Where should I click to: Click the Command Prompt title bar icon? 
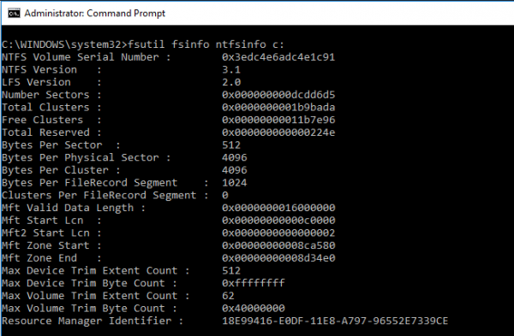tap(14, 14)
